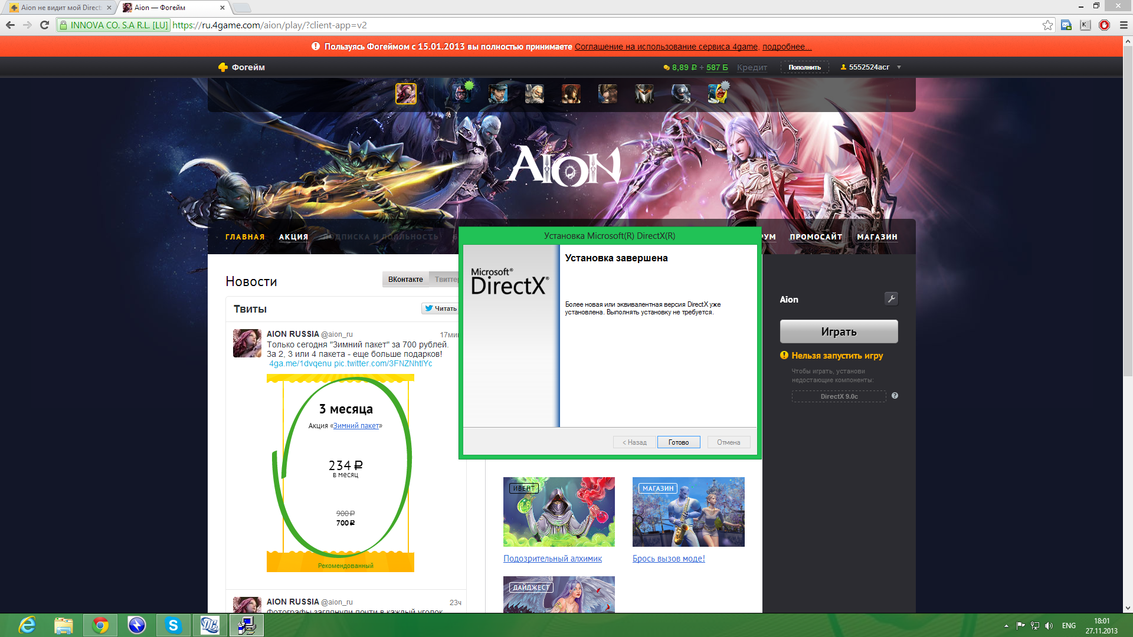Image resolution: width=1133 pixels, height=637 pixels.
Task: Click the Фогейм logo icon
Action: point(223,67)
